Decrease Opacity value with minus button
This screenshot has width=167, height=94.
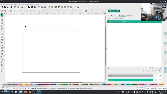pyautogui.click(x=158, y=80)
